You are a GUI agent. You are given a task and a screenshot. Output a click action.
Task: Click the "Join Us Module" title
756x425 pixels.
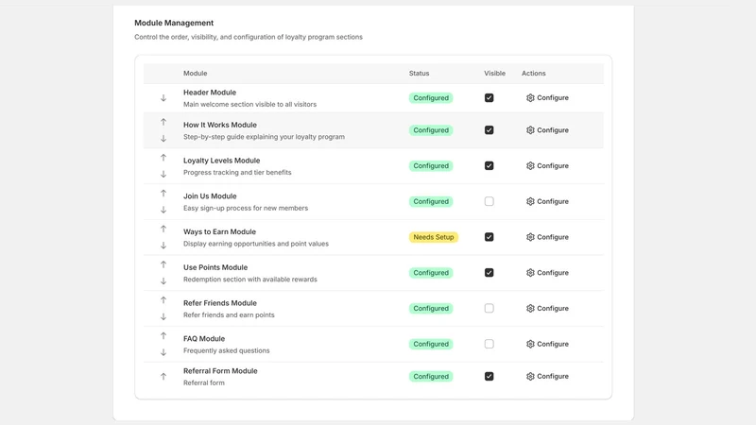[x=210, y=196]
